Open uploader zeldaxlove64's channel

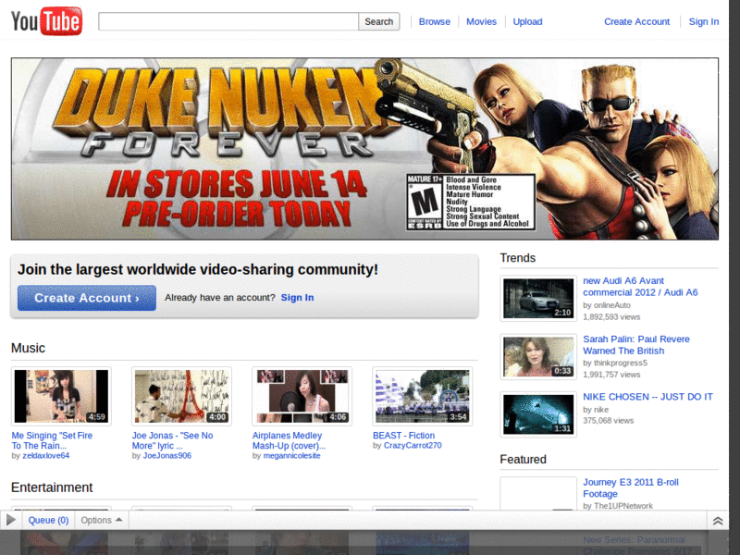pos(45,455)
